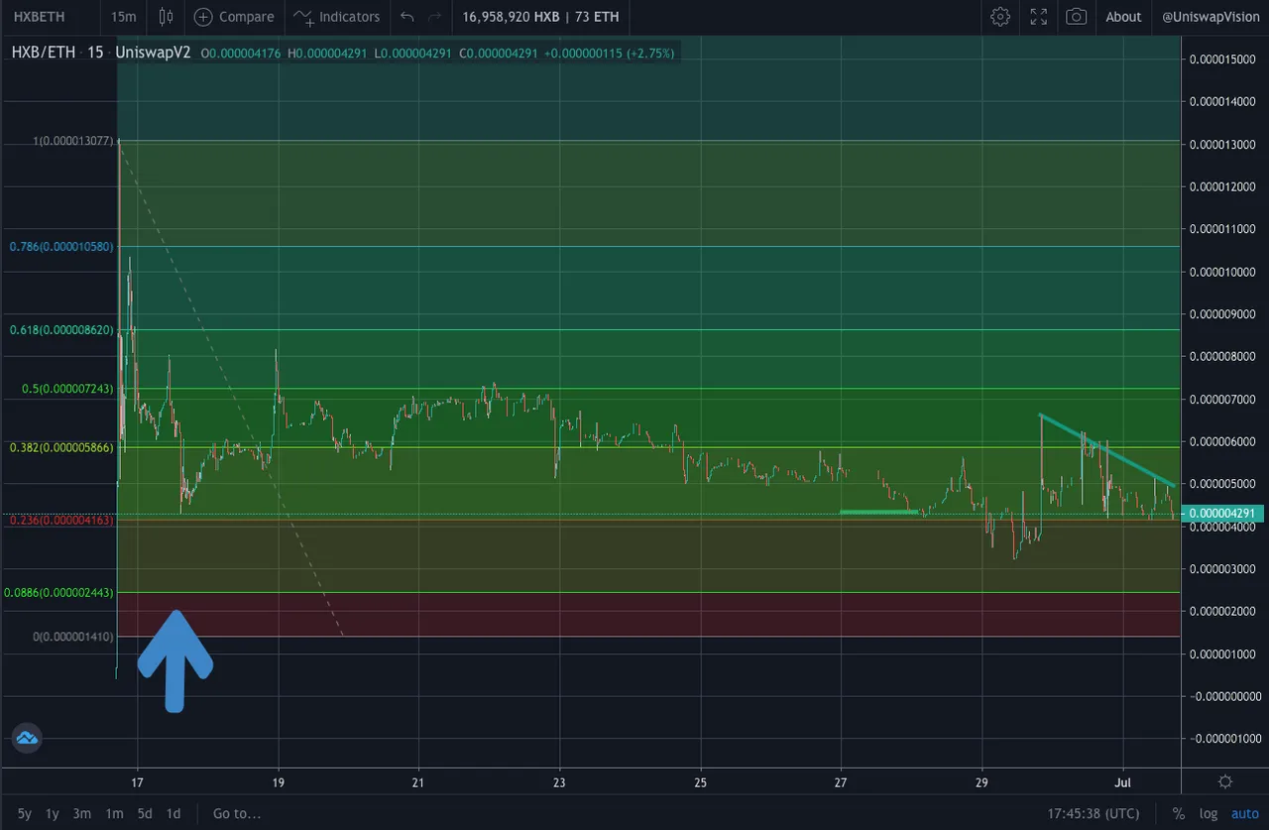Click the Fibonacci 0.786(0.000010580) level label
The width and height of the screenshot is (1269, 830).
[63, 246]
